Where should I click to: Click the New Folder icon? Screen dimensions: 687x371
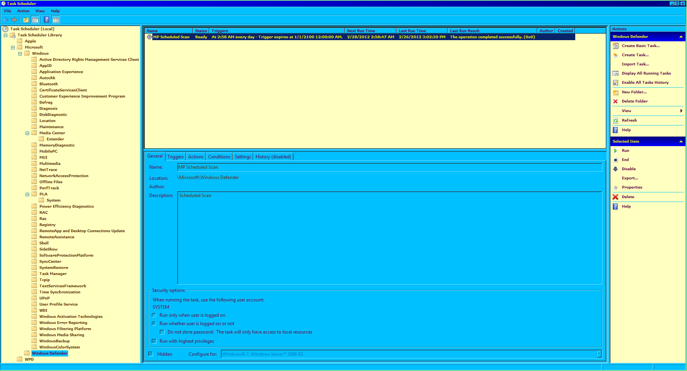615,92
